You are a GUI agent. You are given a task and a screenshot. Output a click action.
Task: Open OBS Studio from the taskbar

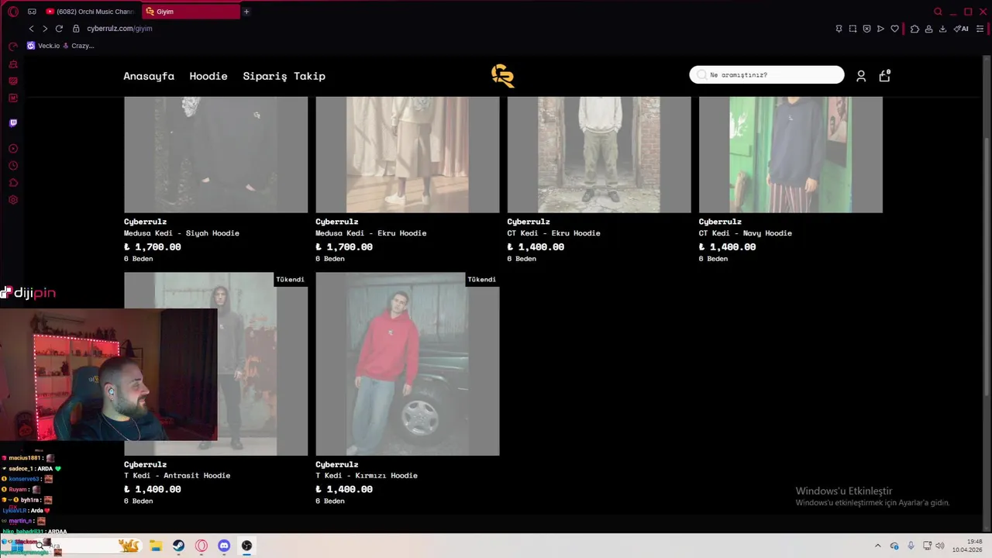pyautogui.click(x=246, y=546)
